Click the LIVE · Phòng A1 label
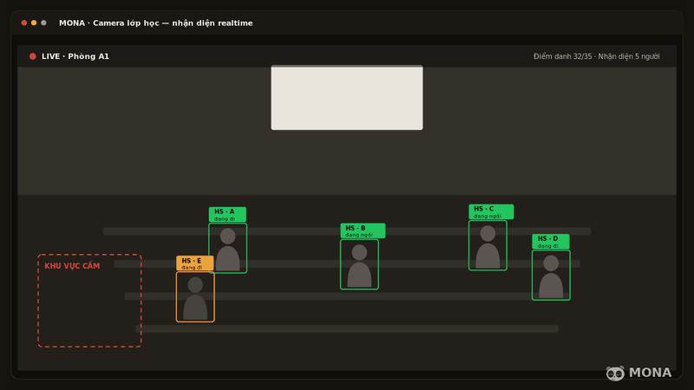Image resolution: width=694 pixels, height=390 pixels. (75, 56)
